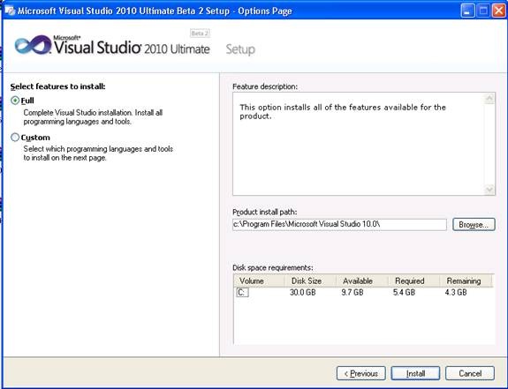Close the setup window with the X
Screen dimensions: 508x389
click(x=498, y=11)
